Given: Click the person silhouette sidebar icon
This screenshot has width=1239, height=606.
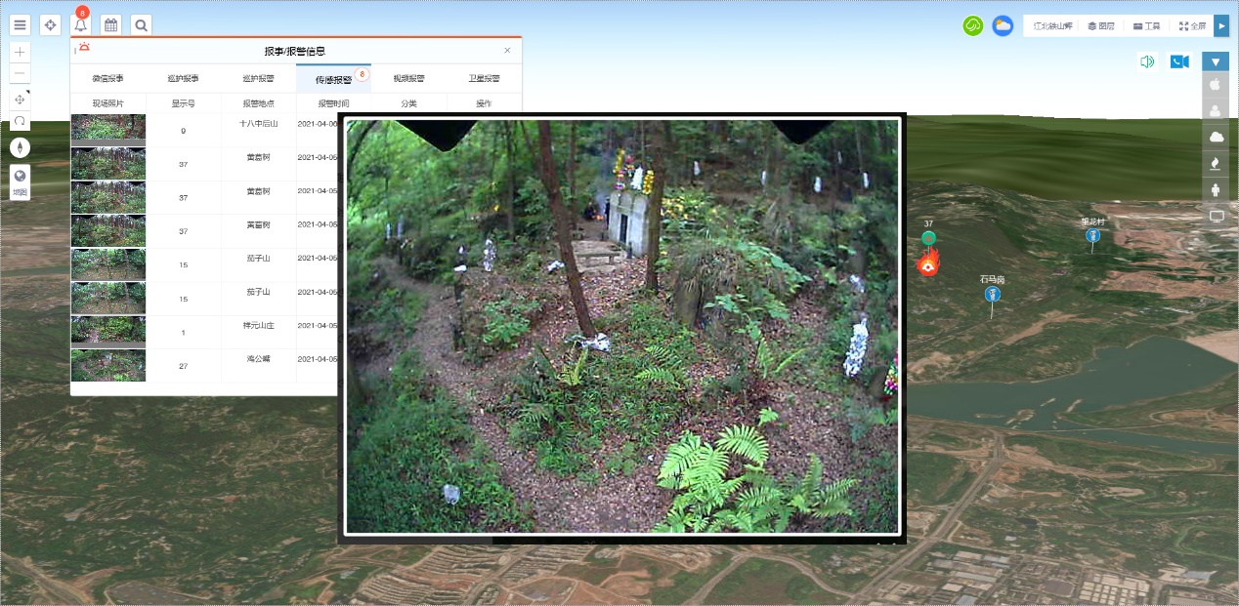Looking at the screenshot, I should [x=1216, y=110].
